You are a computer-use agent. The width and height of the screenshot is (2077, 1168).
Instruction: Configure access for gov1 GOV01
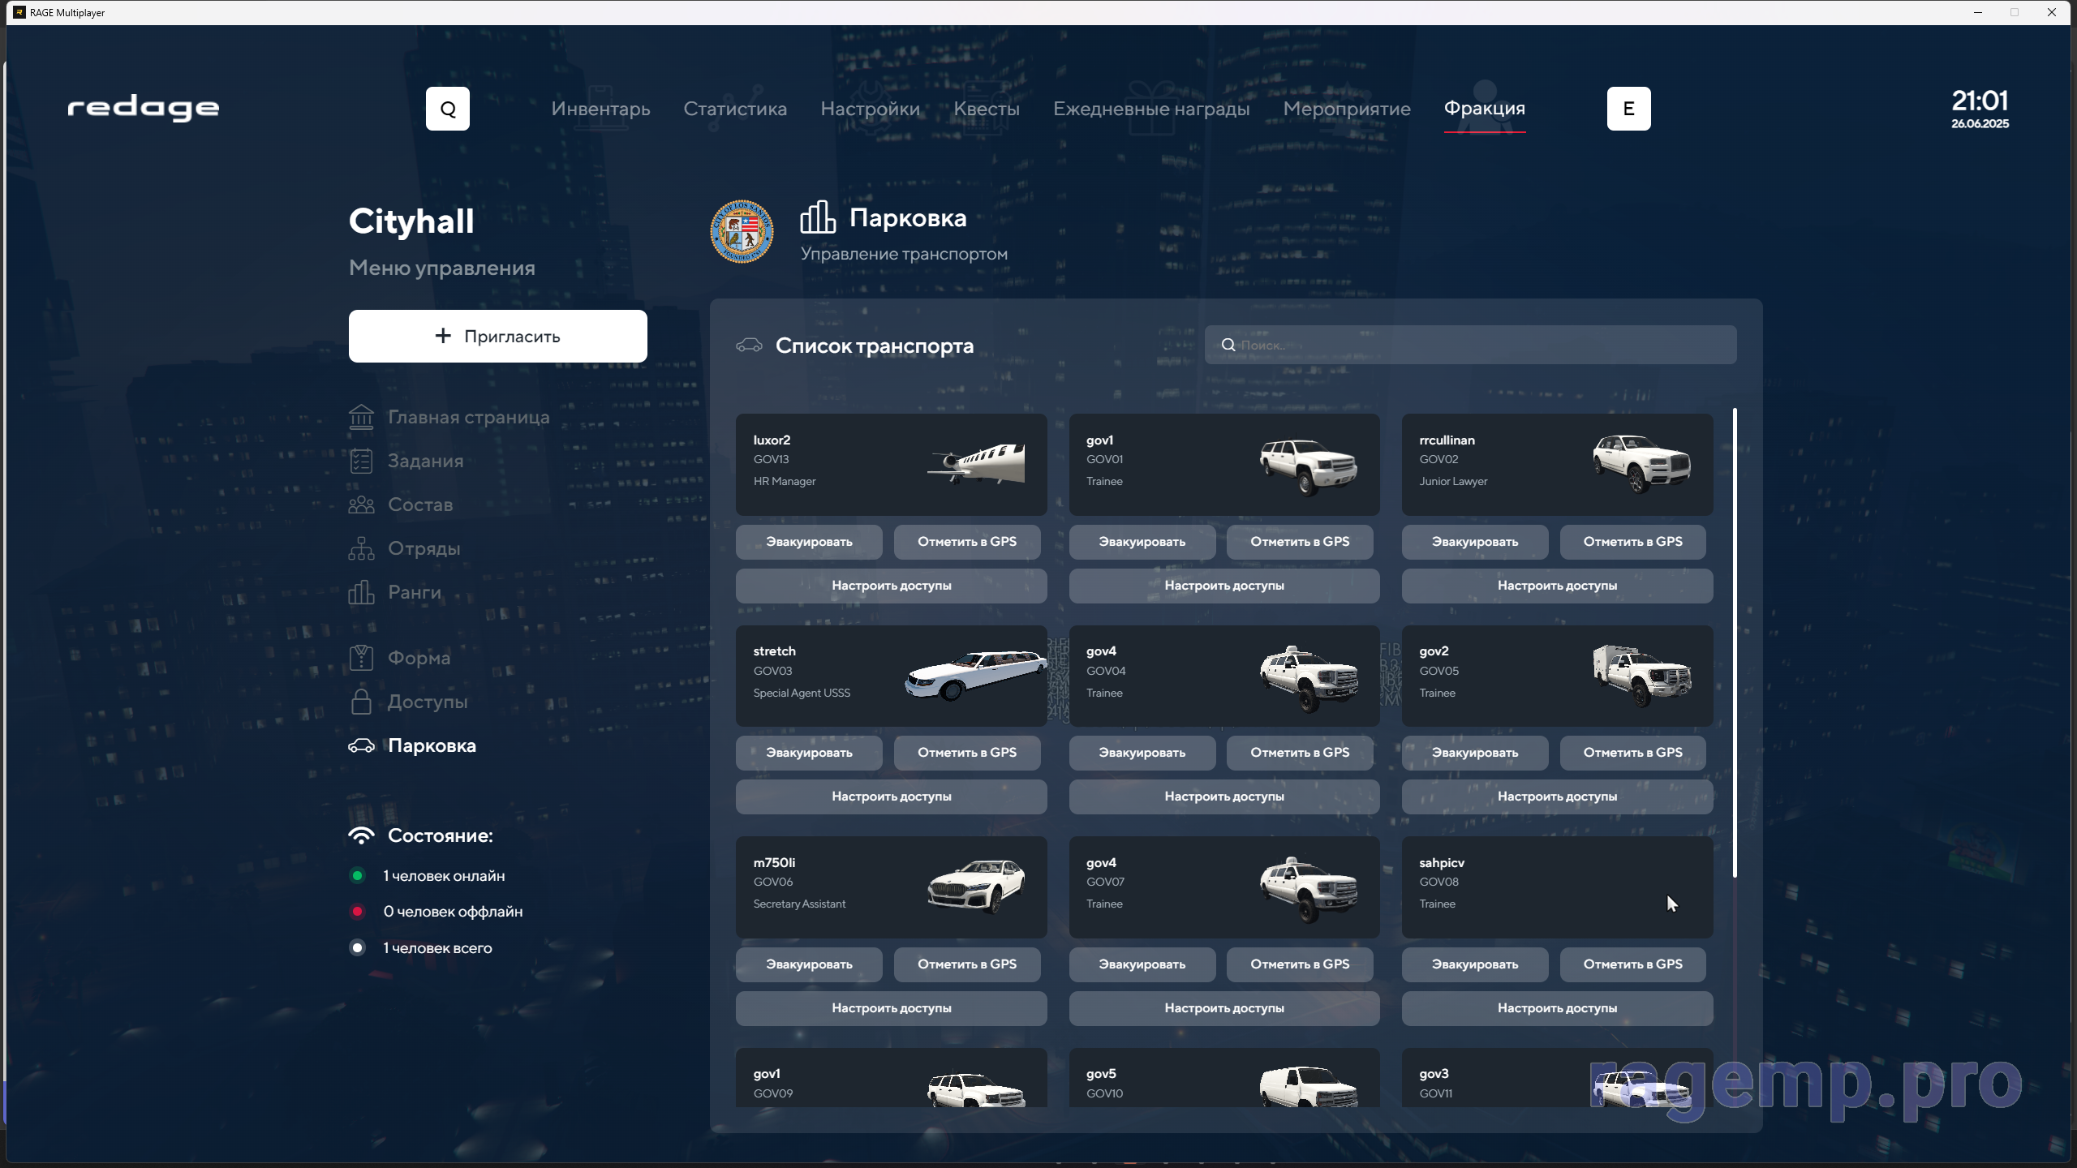[1224, 586]
